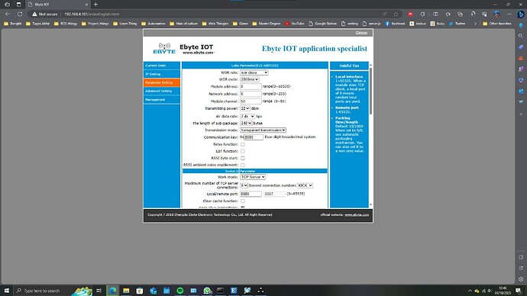Expand the Work mode TCP Server dropdown
Screen dimensions: 527x296
coord(253,177)
